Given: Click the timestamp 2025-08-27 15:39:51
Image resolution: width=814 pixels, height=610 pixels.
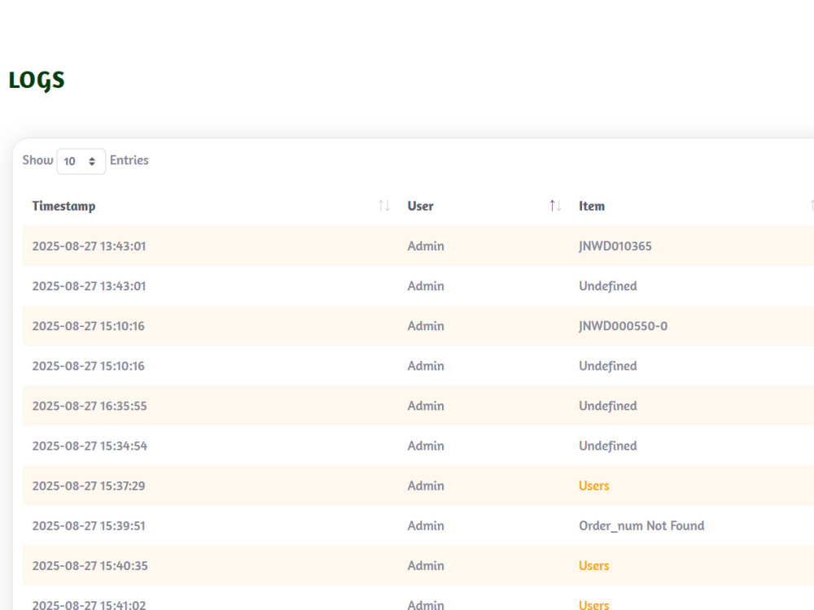Looking at the screenshot, I should [89, 525].
